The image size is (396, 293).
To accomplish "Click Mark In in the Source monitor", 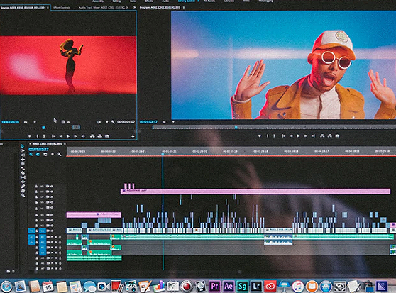I will click(x=38, y=136).
